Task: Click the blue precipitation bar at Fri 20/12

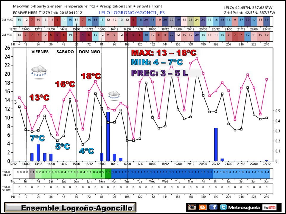Action: [x=216, y=144]
